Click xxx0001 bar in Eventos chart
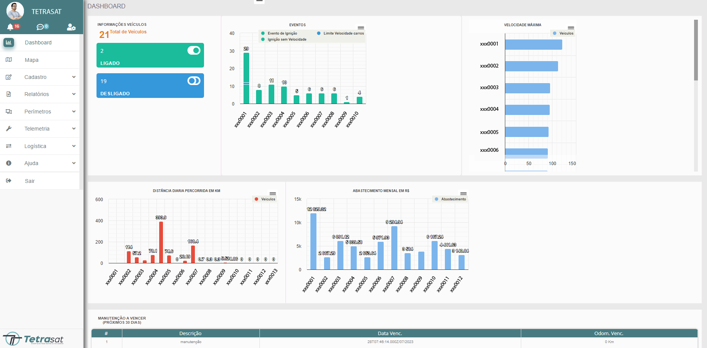The image size is (707, 348). pyautogui.click(x=246, y=78)
